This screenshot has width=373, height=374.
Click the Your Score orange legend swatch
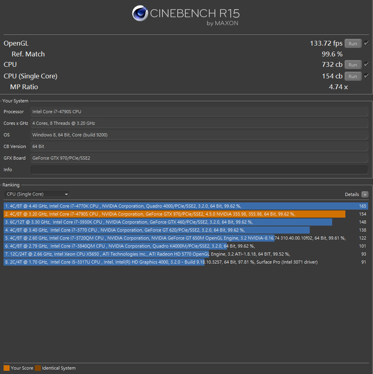7,368
